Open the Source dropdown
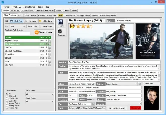The width and height of the screenshot is (166, 115). [x=123, y=104]
